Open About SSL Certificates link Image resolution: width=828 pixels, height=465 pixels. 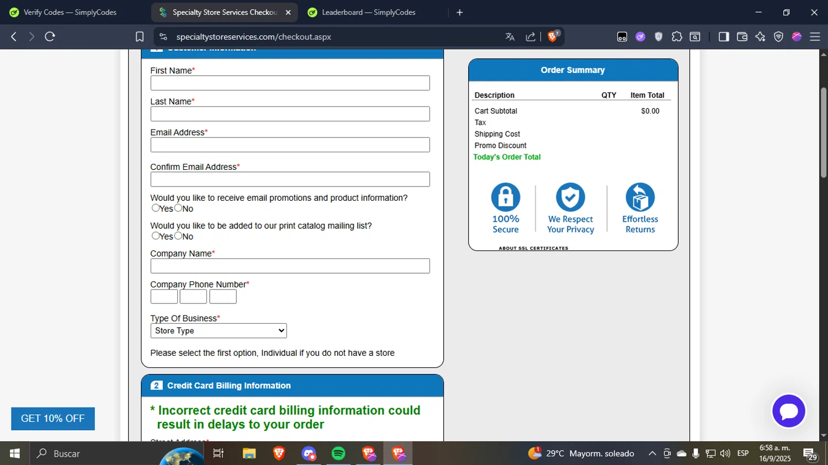[x=533, y=248]
